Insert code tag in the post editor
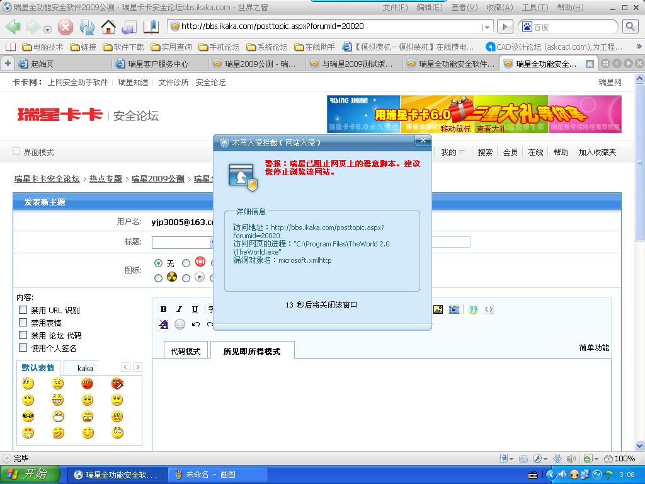The image size is (645, 484). pos(489,309)
